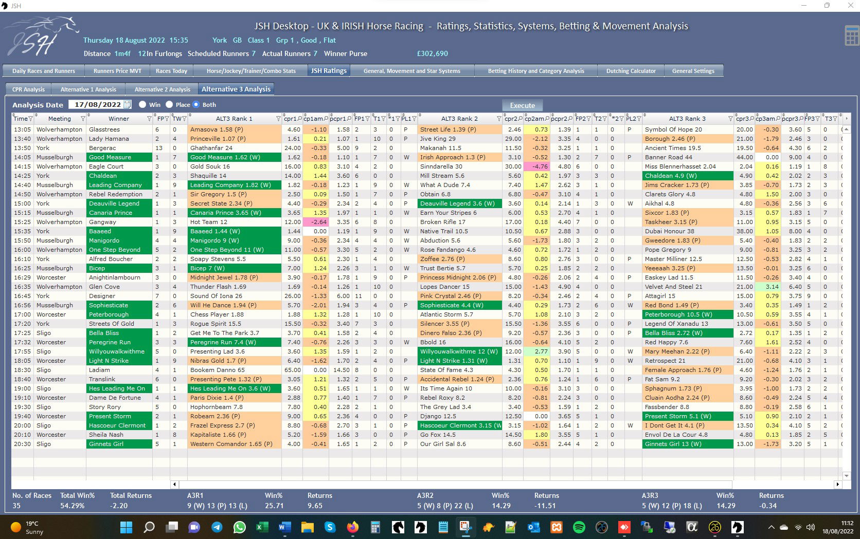Select the Baaeed 1.44 (W) cell
The image size is (860, 539).
[x=235, y=231]
